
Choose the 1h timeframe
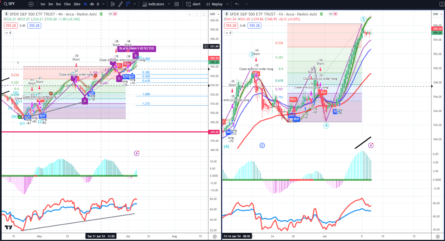[x=85, y=4]
